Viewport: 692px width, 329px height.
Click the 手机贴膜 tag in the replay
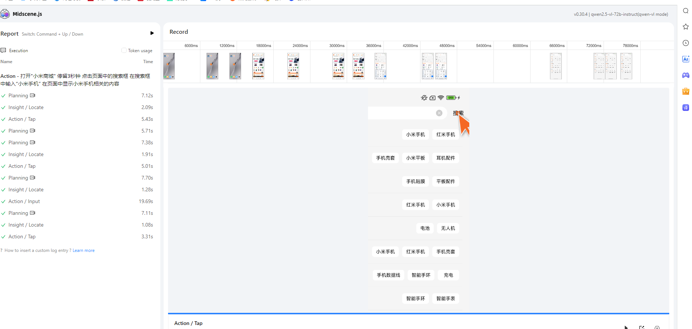click(416, 181)
